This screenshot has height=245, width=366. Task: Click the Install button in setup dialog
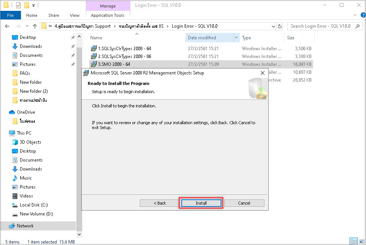coord(201,203)
